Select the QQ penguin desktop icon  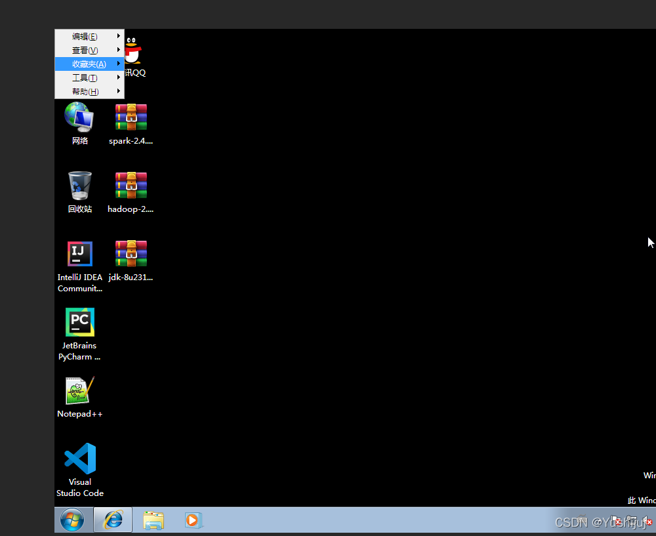[134, 56]
